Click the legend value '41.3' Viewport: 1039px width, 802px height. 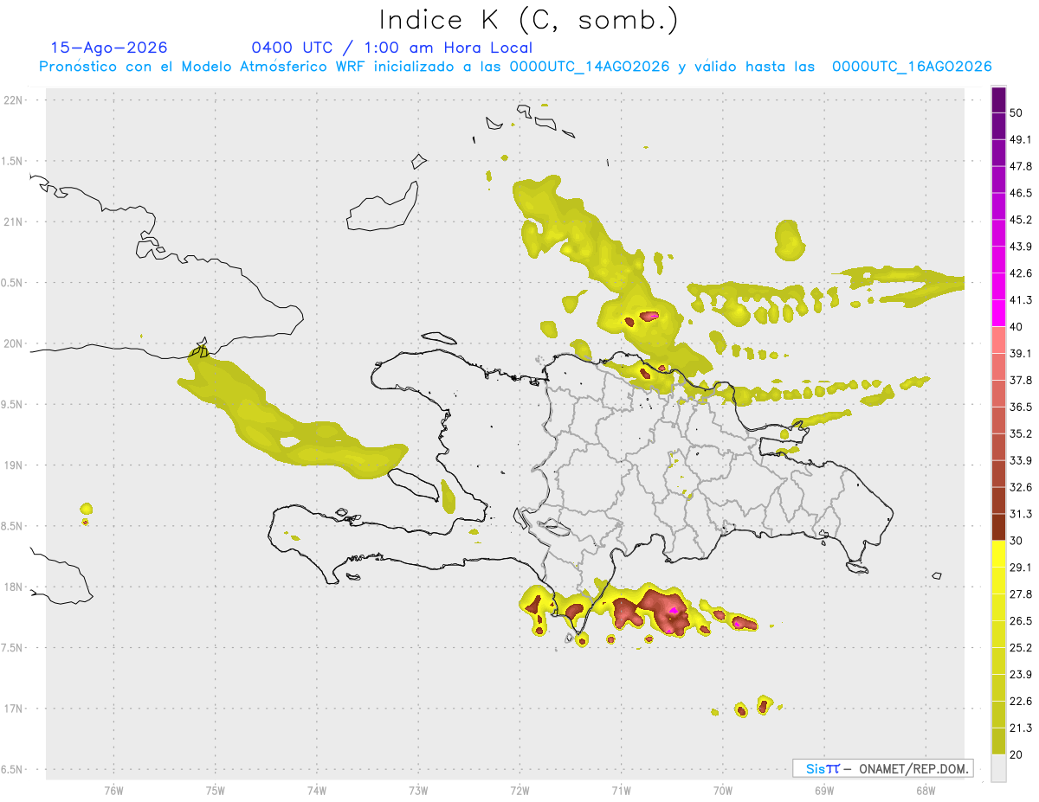pyautogui.click(x=1021, y=300)
